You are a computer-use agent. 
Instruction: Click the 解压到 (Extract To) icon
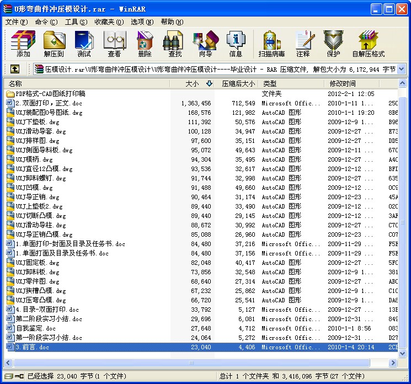[54, 44]
